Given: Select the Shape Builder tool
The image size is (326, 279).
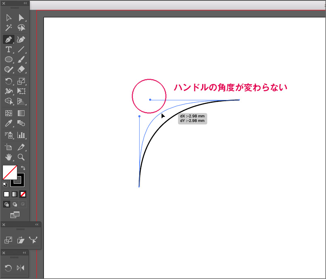Looking at the screenshot, I should point(9,101).
